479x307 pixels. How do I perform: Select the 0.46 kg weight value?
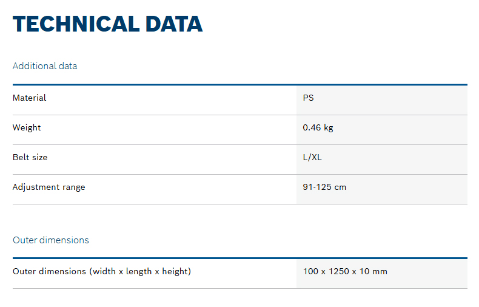(318, 127)
